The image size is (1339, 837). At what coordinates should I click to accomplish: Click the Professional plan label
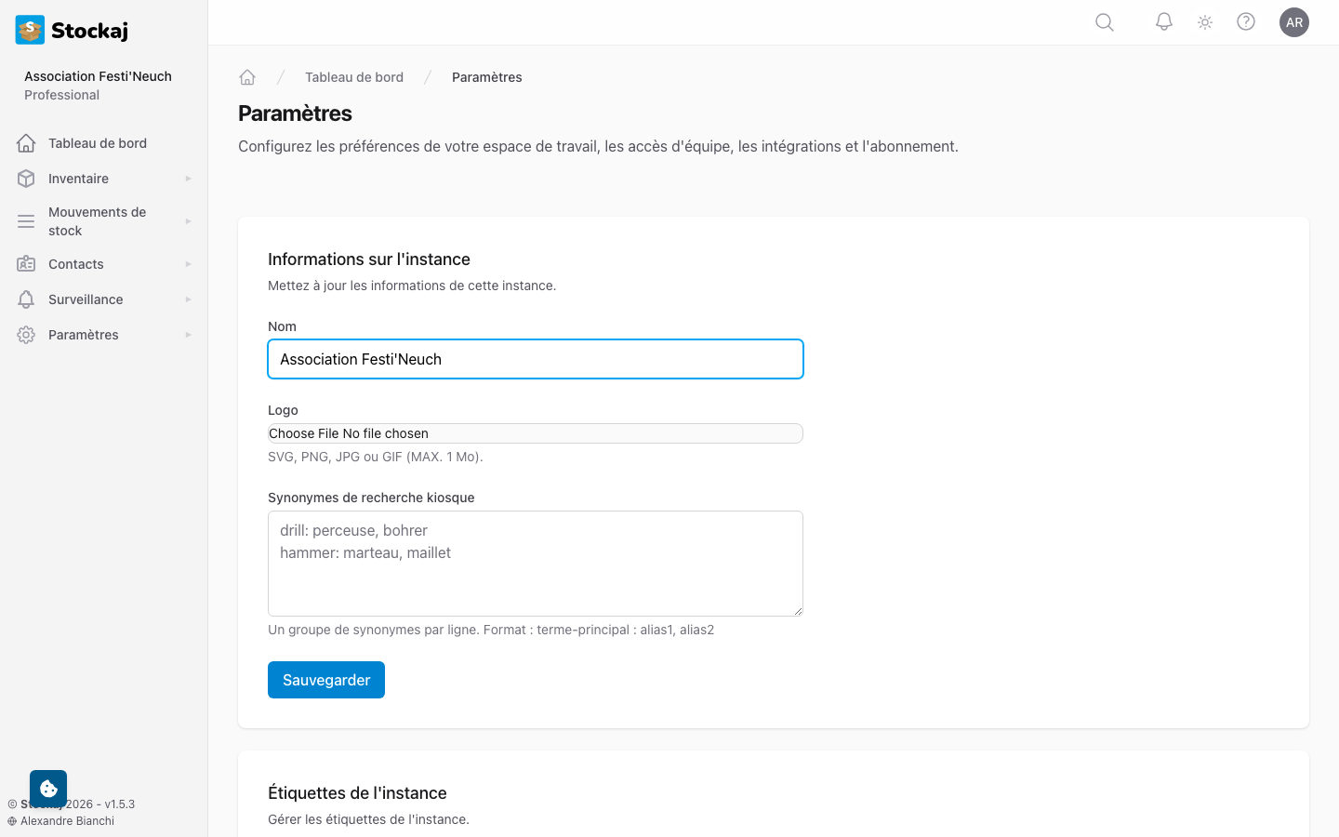pyautogui.click(x=61, y=95)
